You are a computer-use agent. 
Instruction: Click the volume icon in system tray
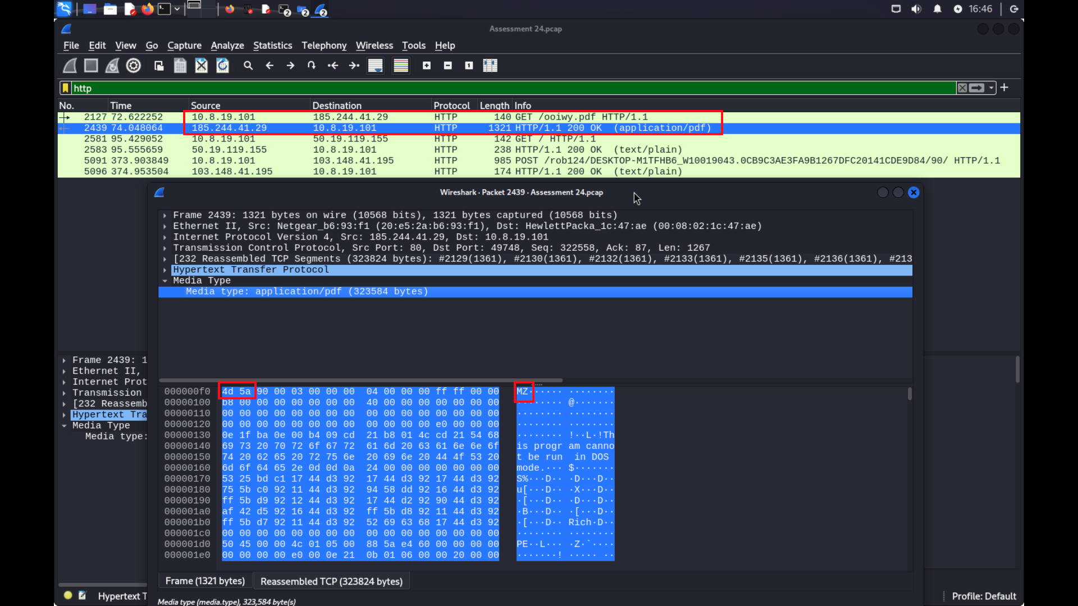(x=916, y=9)
